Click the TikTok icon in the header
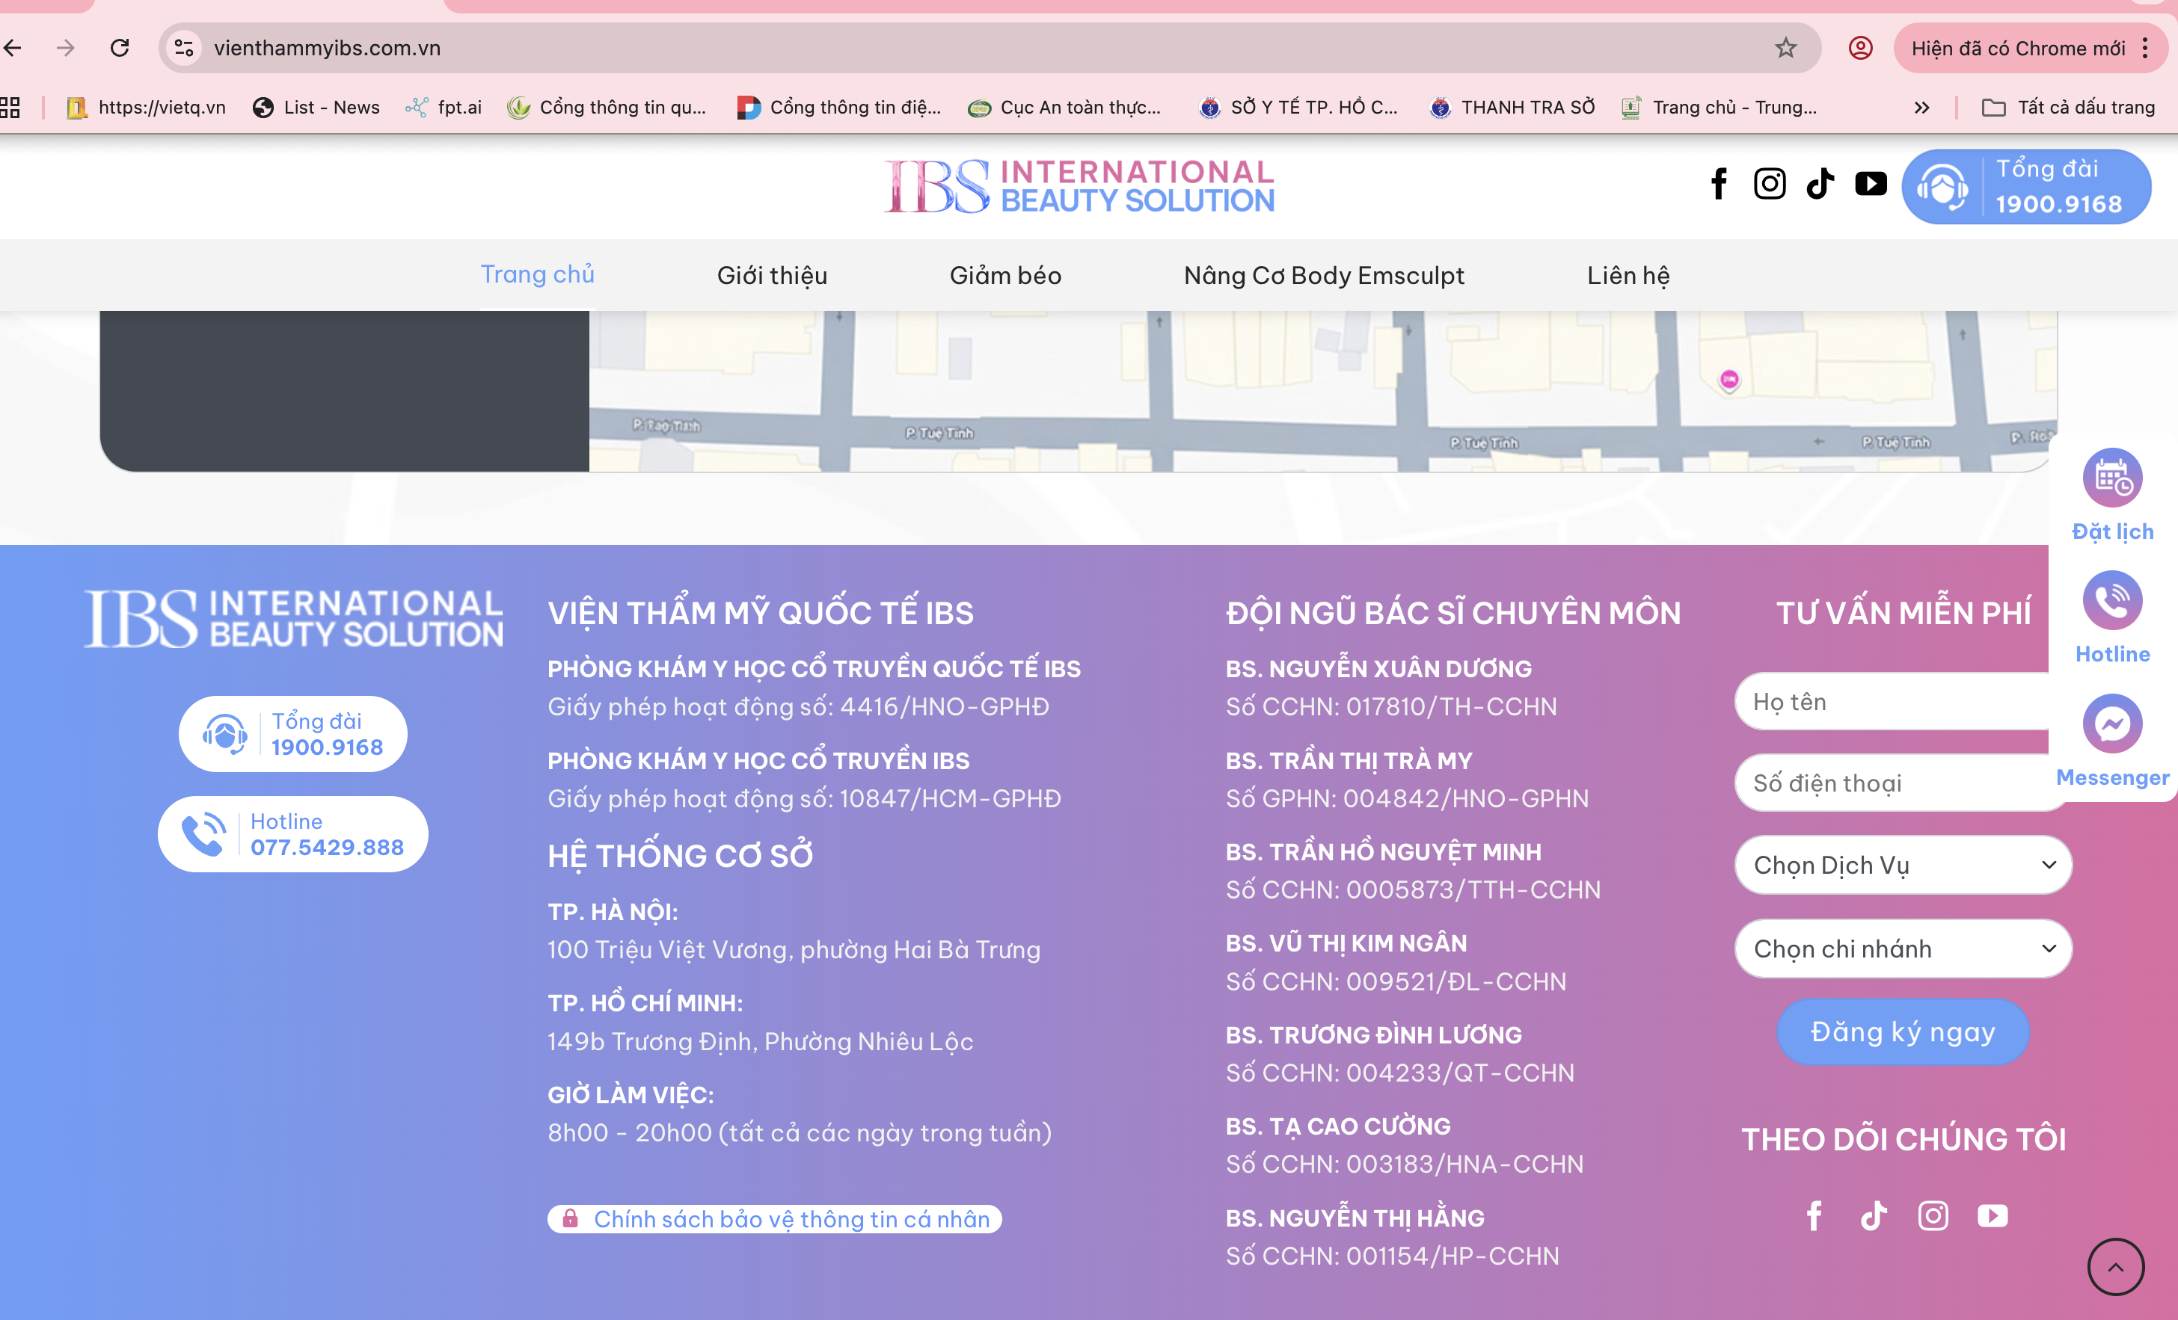 point(1820,184)
